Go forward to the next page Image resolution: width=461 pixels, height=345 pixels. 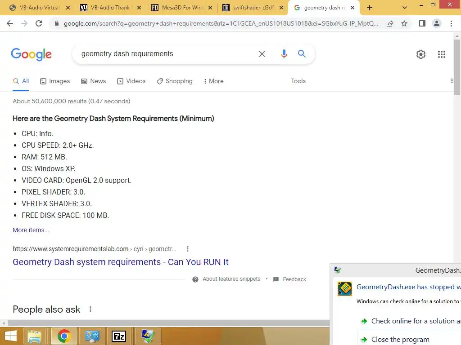tap(24, 23)
